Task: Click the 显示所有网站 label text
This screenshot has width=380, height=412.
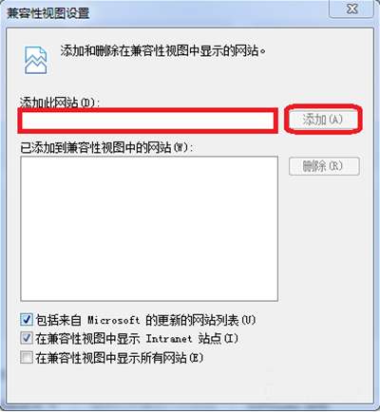Action: (120, 358)
